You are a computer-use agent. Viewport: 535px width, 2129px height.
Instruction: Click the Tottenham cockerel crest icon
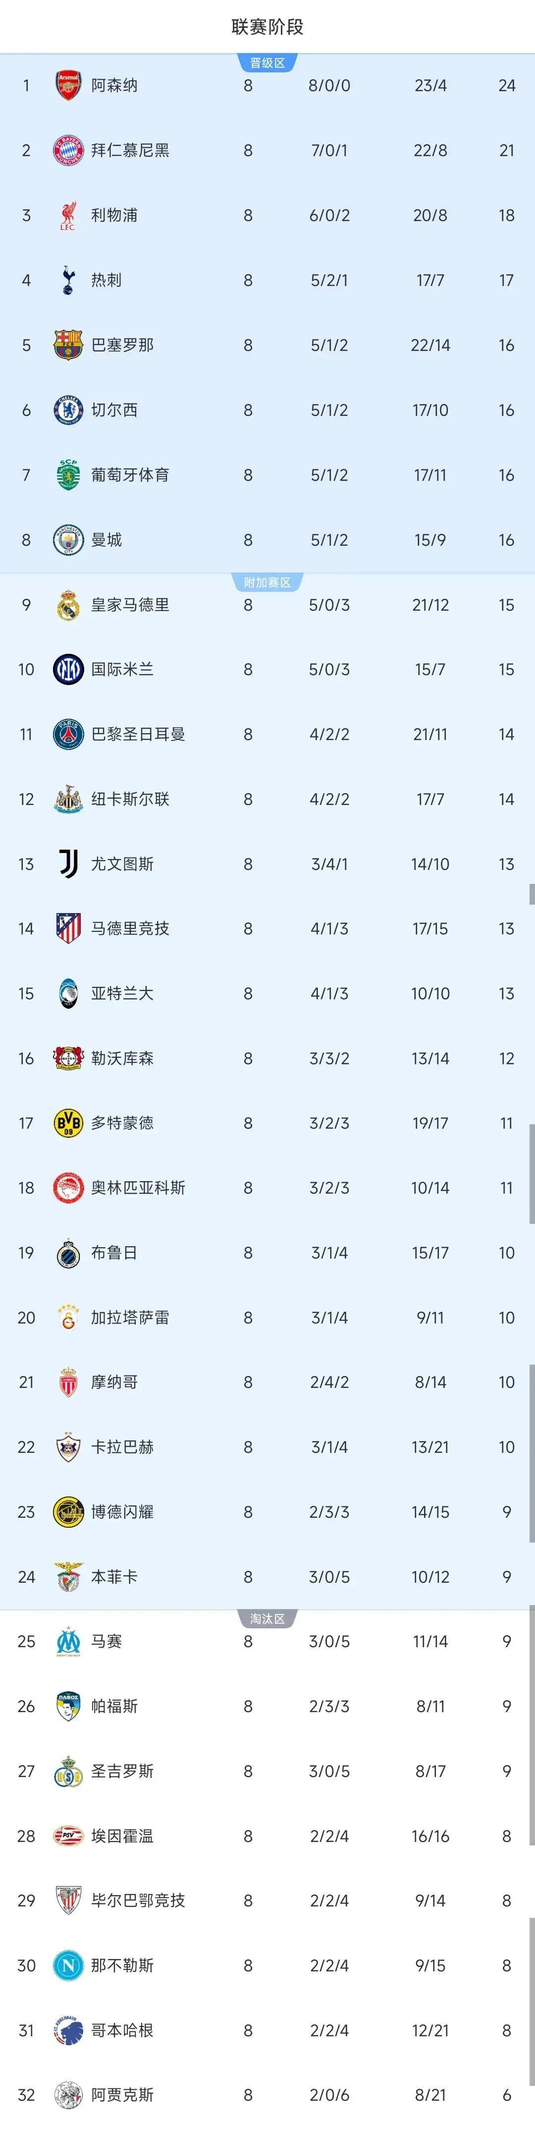coord(68,280)
